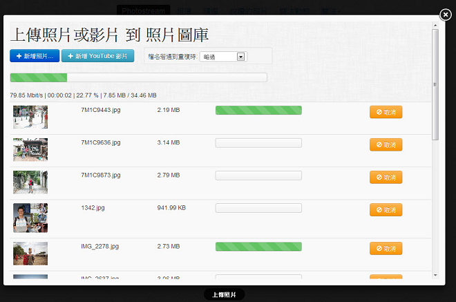456x302 pixels.
Task: Select file name IMG_2278.jpg
Action: 99,247
